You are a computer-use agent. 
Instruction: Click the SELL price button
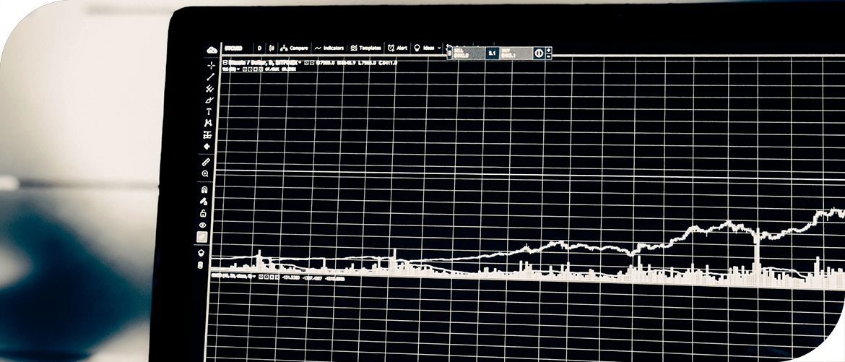coord(468,53)
